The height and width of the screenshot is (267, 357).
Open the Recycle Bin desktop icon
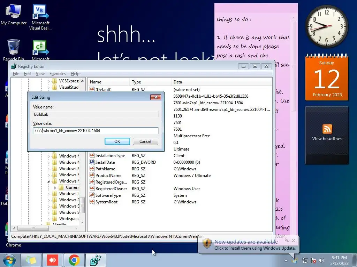click(x=14, y=50)
